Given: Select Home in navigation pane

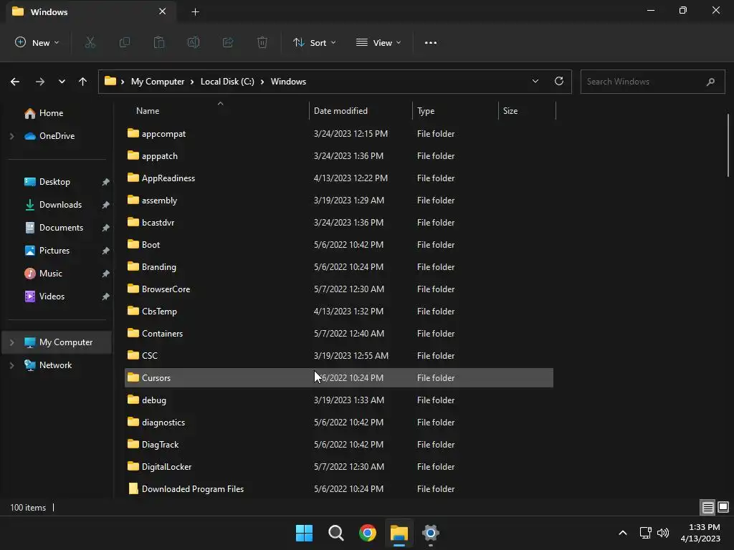Looking at the screenshot, I should click(x=51, y=113).
